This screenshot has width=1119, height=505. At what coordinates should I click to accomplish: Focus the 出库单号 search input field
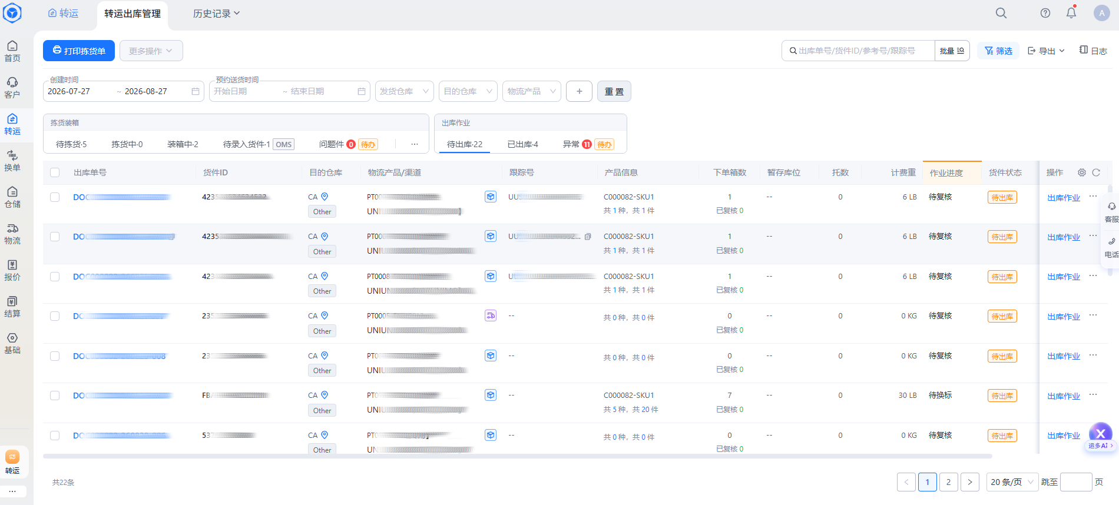(x=858, y=51)
